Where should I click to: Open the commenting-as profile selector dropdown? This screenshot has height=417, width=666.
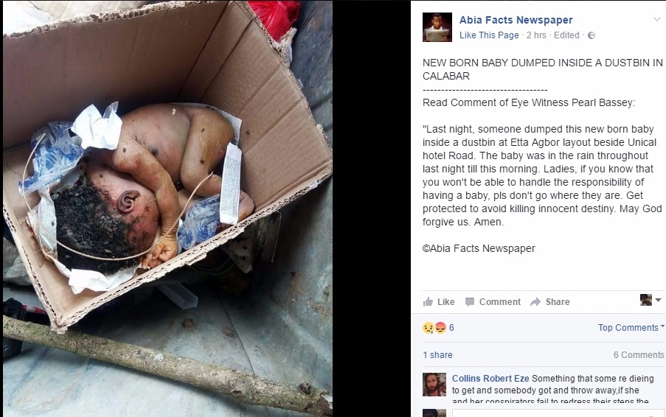[x=651, y=300]
